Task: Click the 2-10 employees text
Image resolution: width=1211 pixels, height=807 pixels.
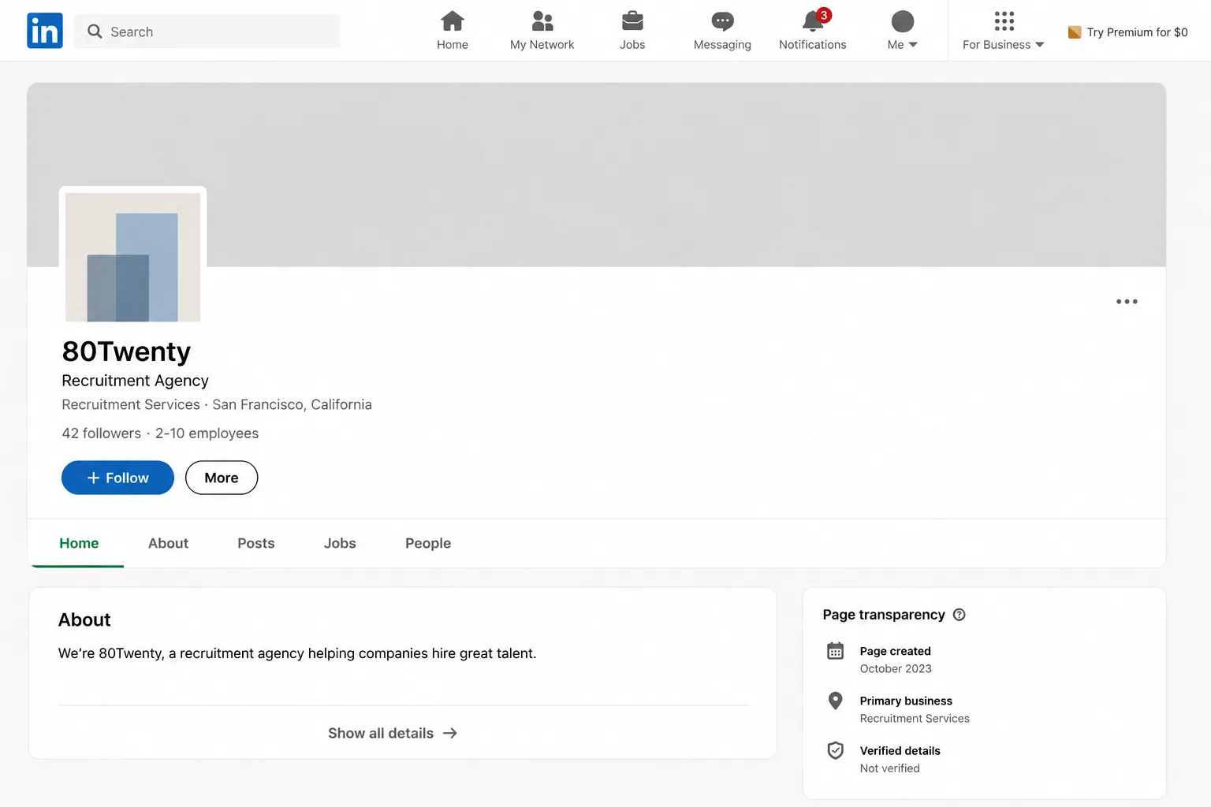Action: click(207, 433)
